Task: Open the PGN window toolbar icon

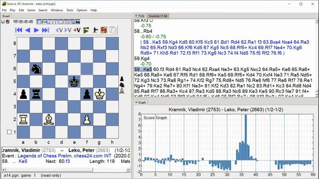Action: tap(44, 22)
